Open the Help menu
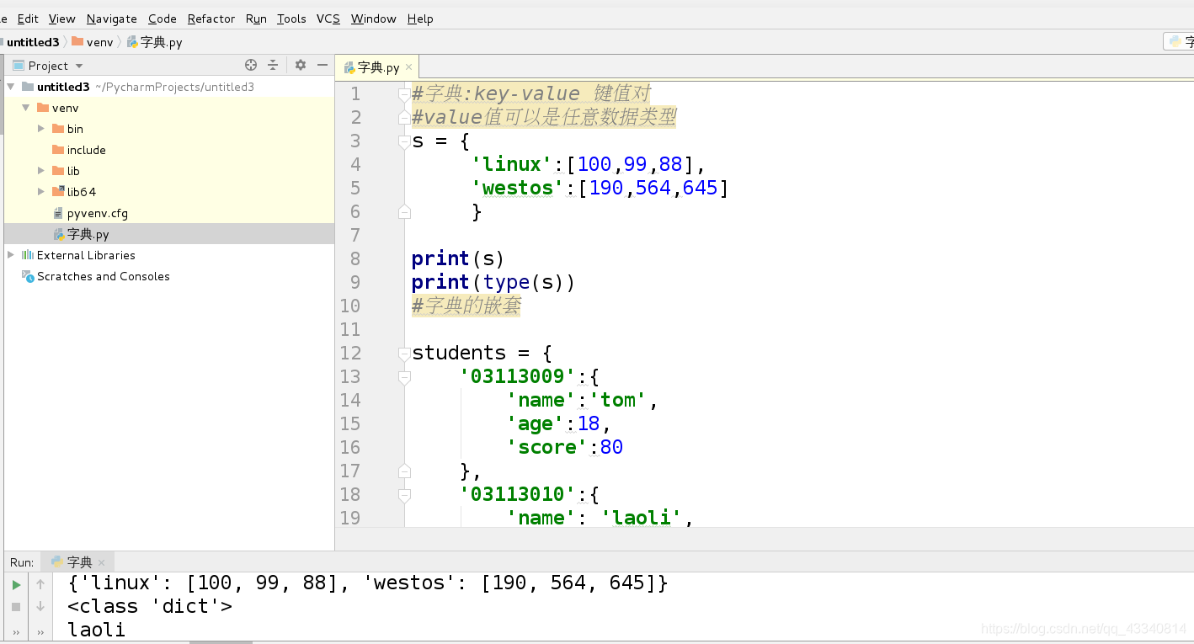Viewport: 1194px width, 644px height. 420,19
